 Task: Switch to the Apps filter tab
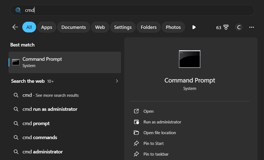coord(47,27)
